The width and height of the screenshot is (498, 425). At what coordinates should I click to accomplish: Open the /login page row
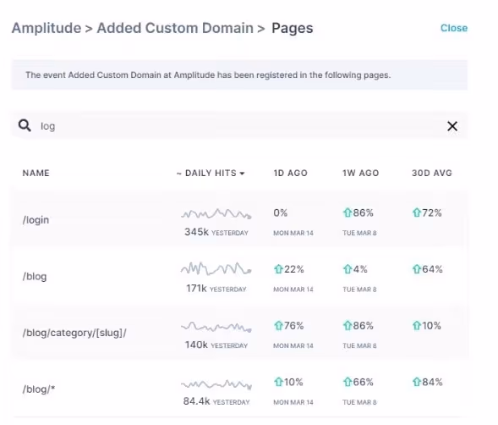pyautogui.click(x=239, y=219)
